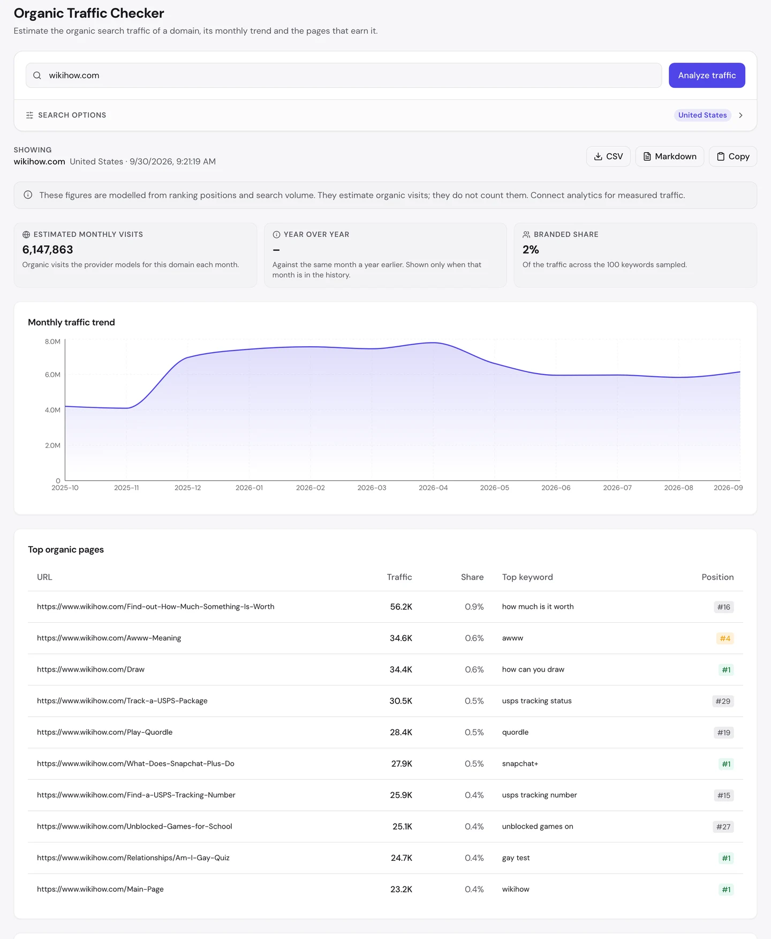Open the Unblocked-Games-for-School URL
Screen dimensions: 771x939
click(x=134, y=826)
